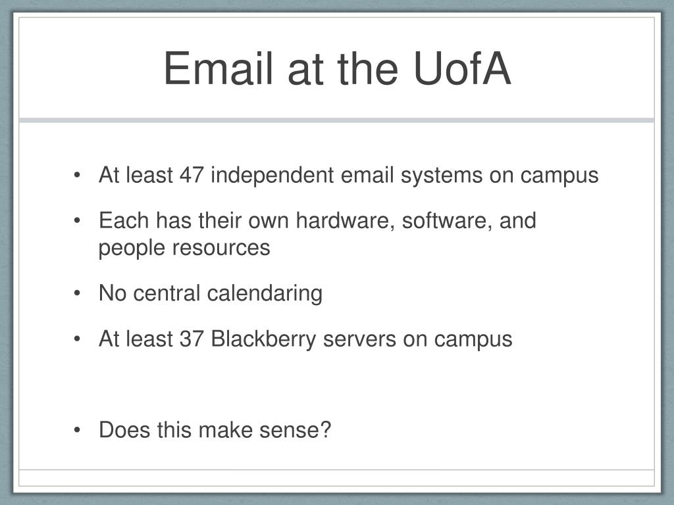Click the word 'Blackberry' in the fourth bullet
674x505 pixels.
(x=263, y=339)
